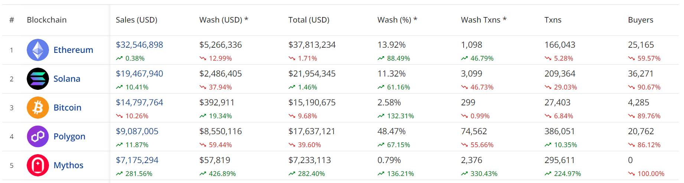Click Ethereum sales value $32,546,898
This screenshot has height=183, width=684.
click(x=140, y=45)
